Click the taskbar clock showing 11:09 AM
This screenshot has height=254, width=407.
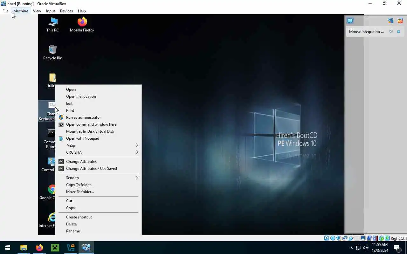coord(380,248)
